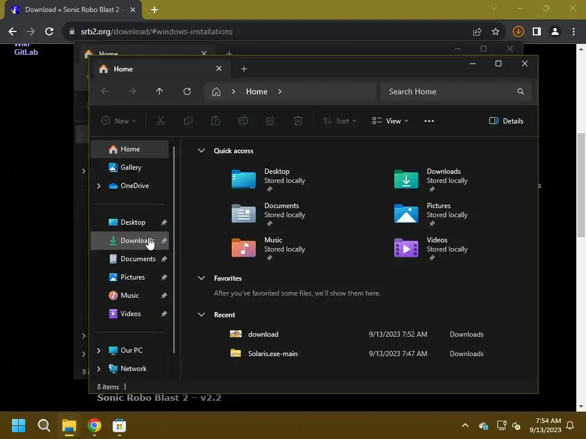The height and width of the screenshot is (439, 586).
Task: Click the Home breadcrumb in address bar
Action: [257, 92]
